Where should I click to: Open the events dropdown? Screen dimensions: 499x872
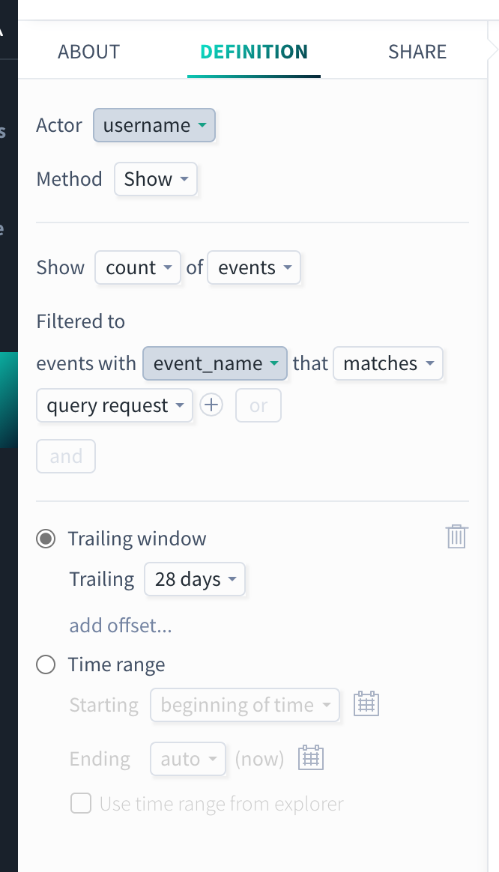254,267
